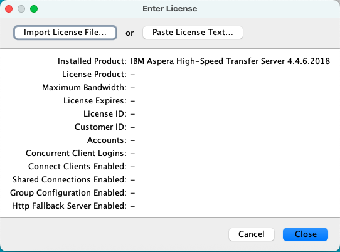Screen dimensions: 340x252
Task: Select the IBM Aspera High-Speed Transfer Server value
Action: pos(230,61)
